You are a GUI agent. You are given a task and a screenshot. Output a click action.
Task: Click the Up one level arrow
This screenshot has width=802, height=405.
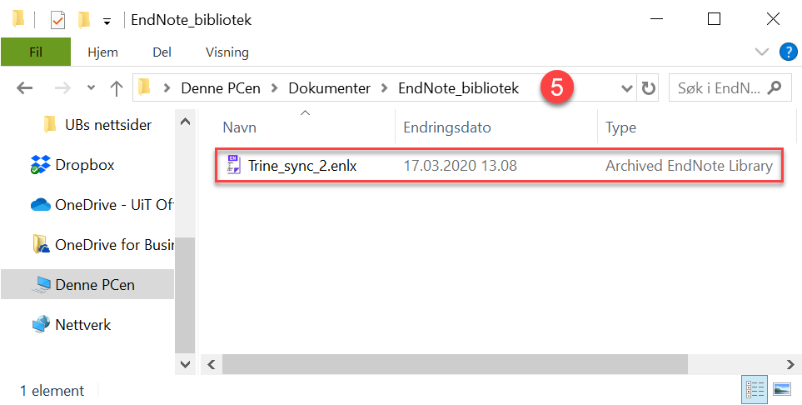tap(117, 87)
